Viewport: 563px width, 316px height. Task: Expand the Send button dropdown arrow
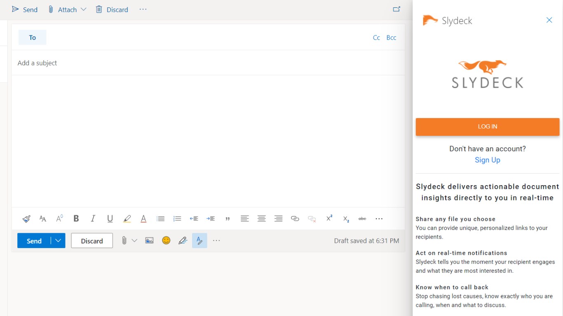[x=58, y=241]
